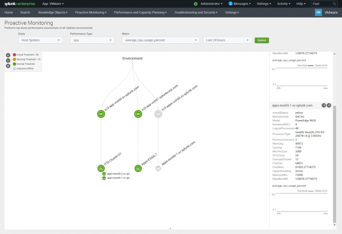The height and width of the screenshot is (234, 342).
Task: Zoom out with the minus icon
Action: 8,60
